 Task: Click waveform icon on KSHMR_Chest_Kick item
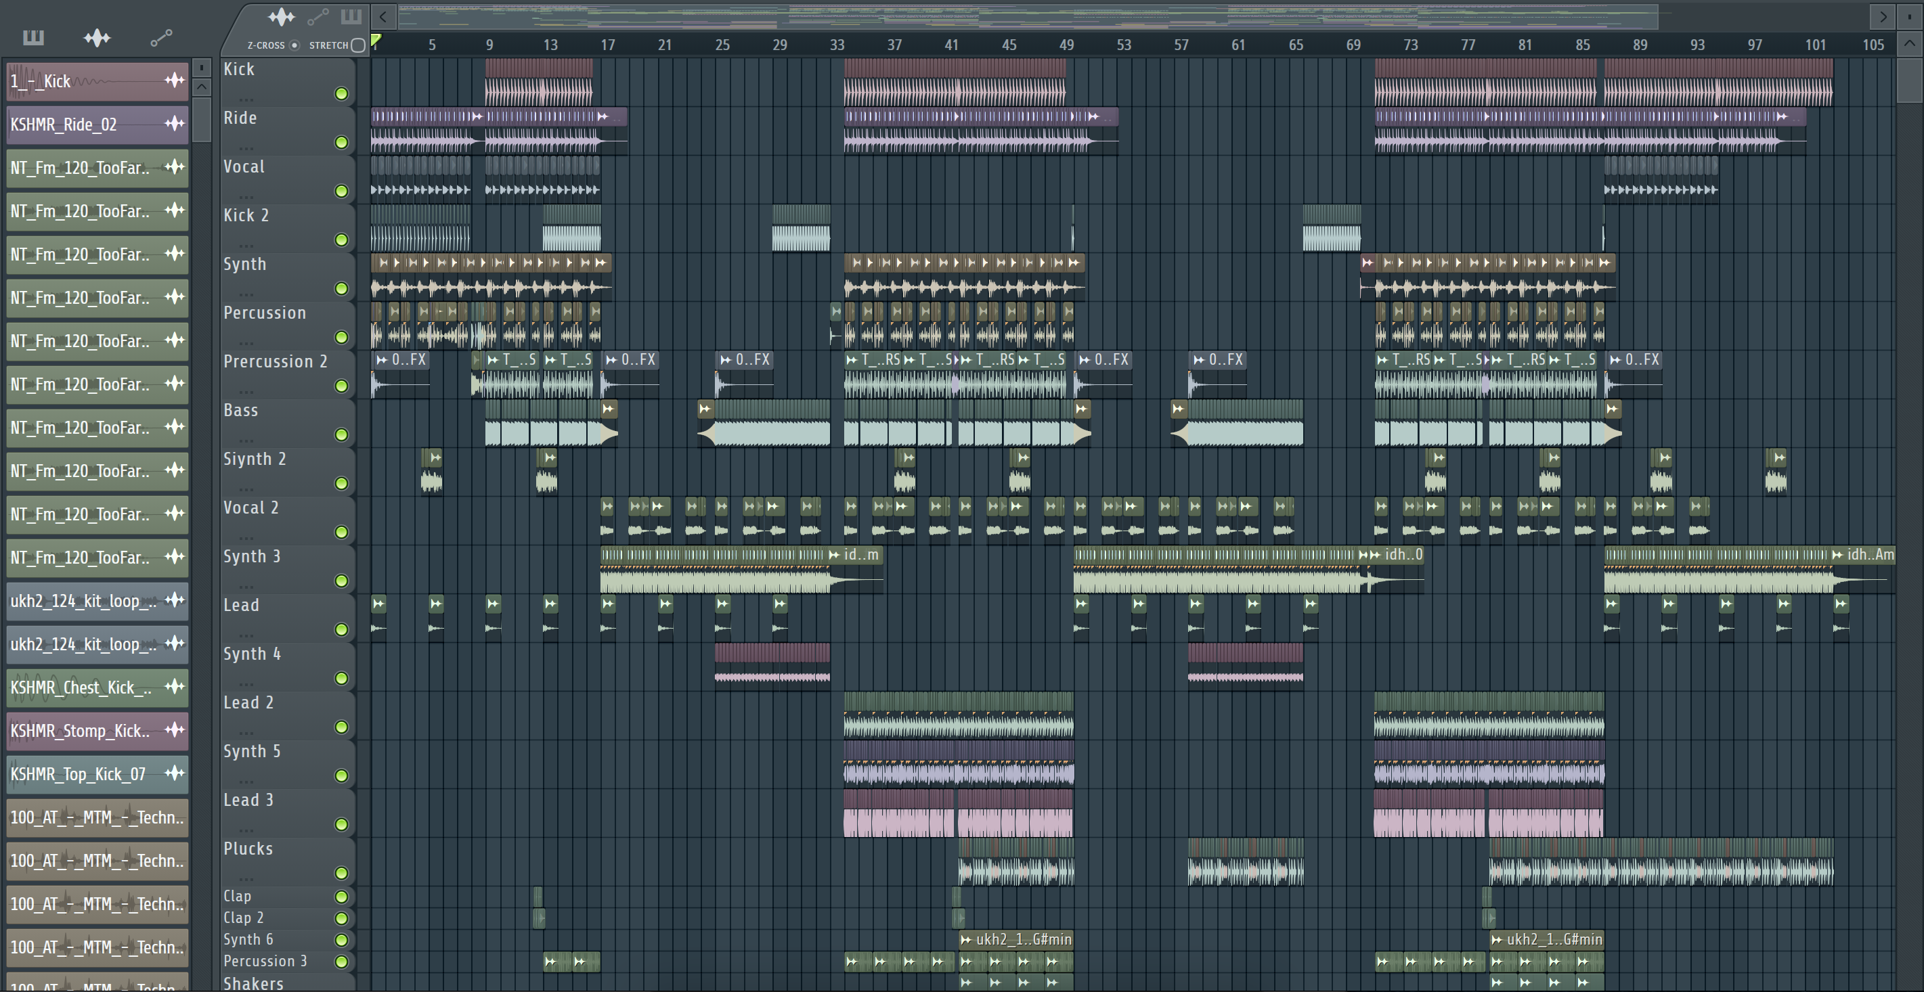coord(174,687)
